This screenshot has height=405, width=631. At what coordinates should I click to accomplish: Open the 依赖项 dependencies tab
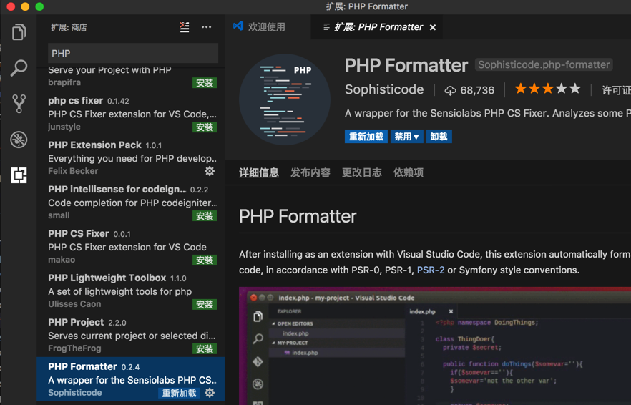(409, 172)
